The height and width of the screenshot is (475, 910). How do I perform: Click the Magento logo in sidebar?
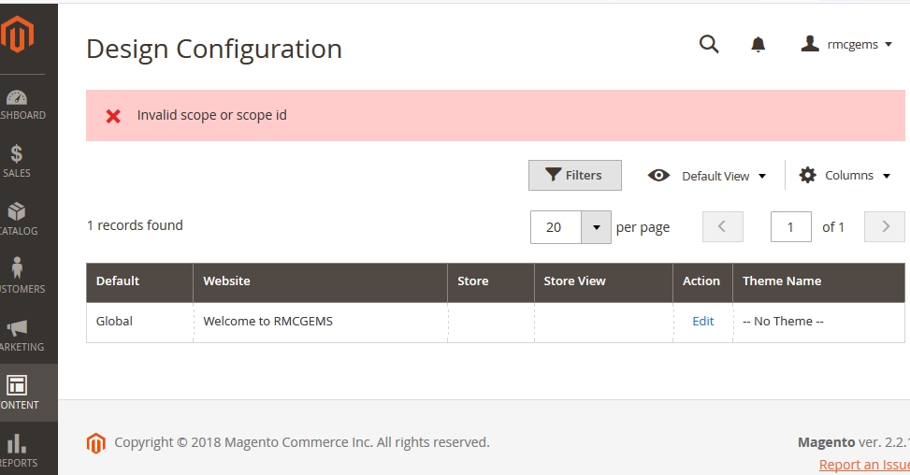[18, 35]
